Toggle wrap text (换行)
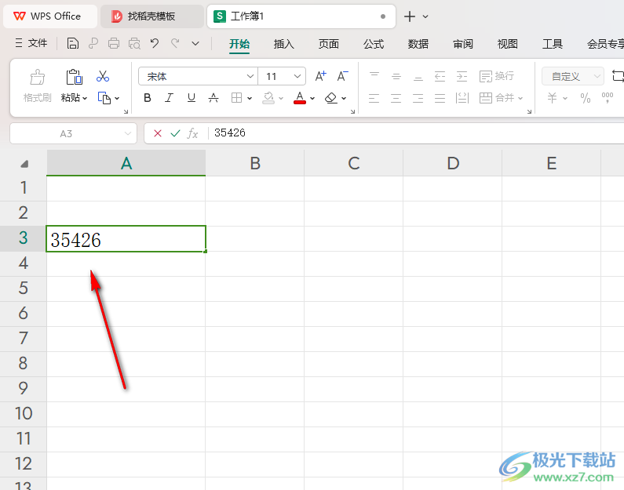This screenshot has height=490, width=624. (497, 76)
